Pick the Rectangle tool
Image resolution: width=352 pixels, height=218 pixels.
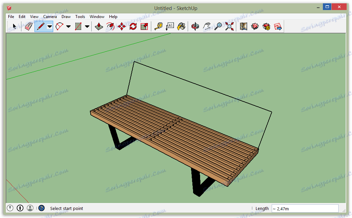(78, 26)
